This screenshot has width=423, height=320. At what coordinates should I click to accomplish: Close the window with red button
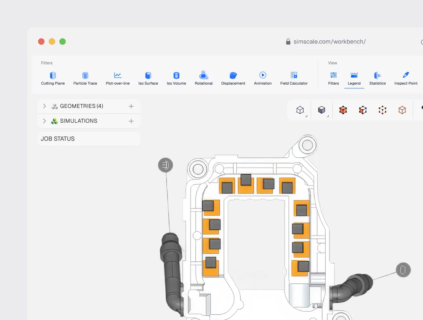[41, 42]
